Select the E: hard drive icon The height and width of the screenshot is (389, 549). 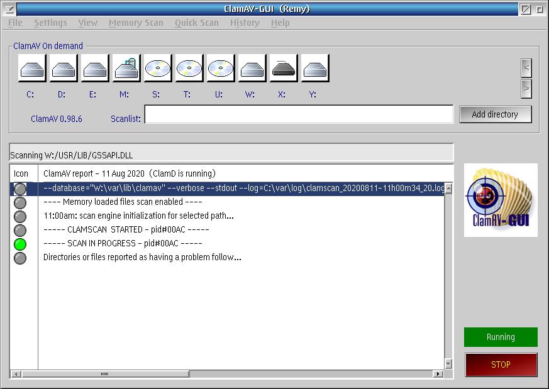click(95, 68)
